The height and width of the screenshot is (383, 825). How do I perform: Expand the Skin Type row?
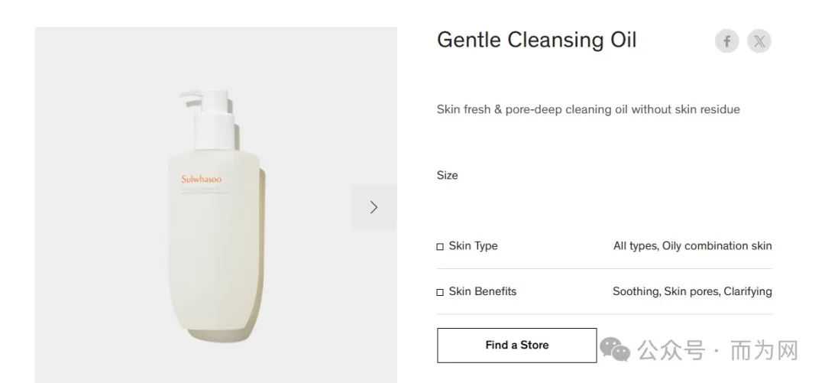(604, 246)
